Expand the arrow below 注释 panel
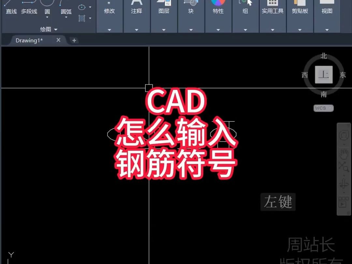352x264 pixels. pyautogui.click(x=137, y=30)
